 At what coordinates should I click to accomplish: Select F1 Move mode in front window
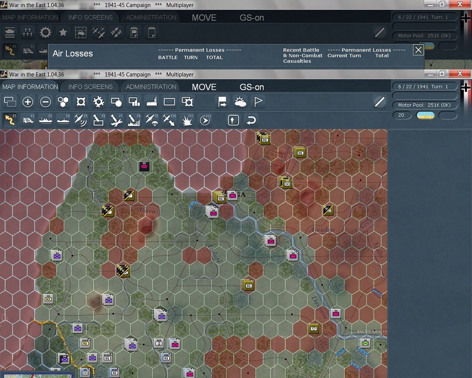[x=10, y=120]
